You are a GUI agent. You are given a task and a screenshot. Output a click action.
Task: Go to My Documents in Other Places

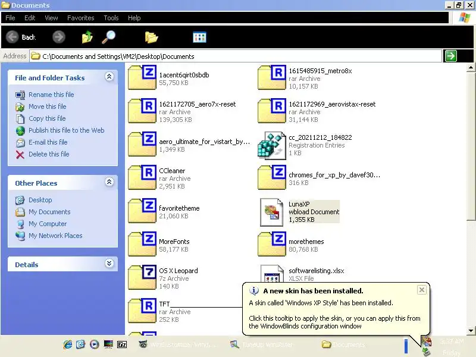point(49,212)
